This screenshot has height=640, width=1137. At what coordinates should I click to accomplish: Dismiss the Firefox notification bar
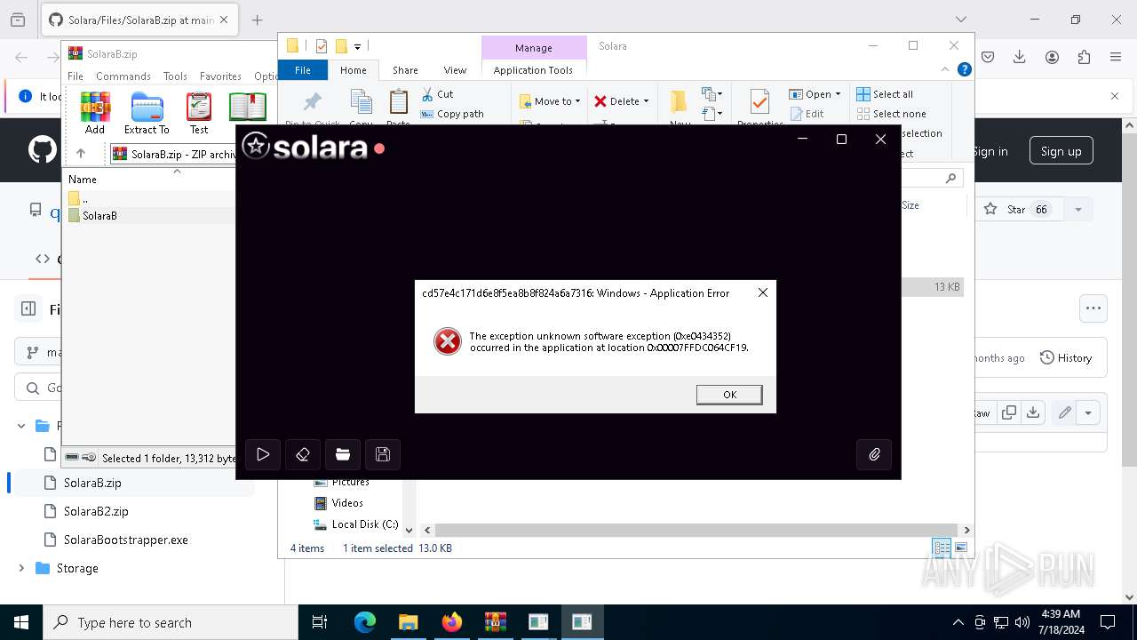click(x=1115, y=96)
